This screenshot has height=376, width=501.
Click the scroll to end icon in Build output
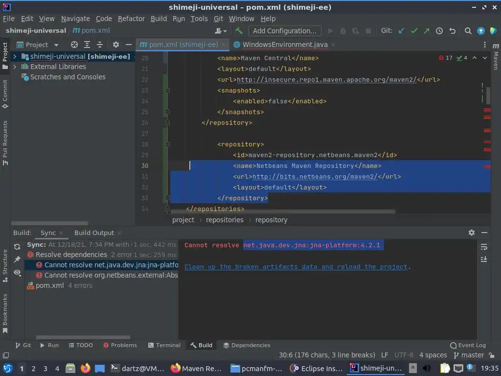coord(484,259)
